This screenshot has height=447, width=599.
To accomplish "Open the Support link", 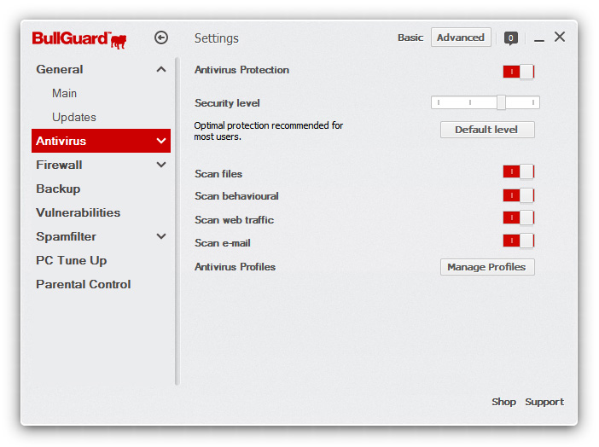I will point(544,402).
